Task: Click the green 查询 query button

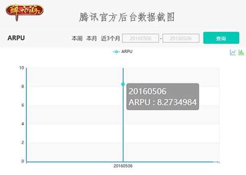Action: pyautogui.click(x=221, y=38)
